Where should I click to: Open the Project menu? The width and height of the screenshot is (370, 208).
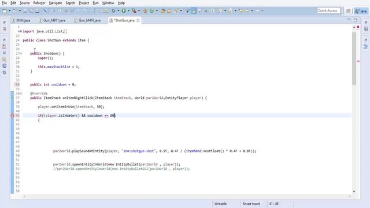pos(84,3)
